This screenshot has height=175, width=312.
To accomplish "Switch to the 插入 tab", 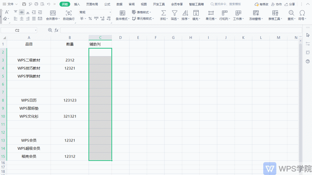I will [x=77, y=4].
